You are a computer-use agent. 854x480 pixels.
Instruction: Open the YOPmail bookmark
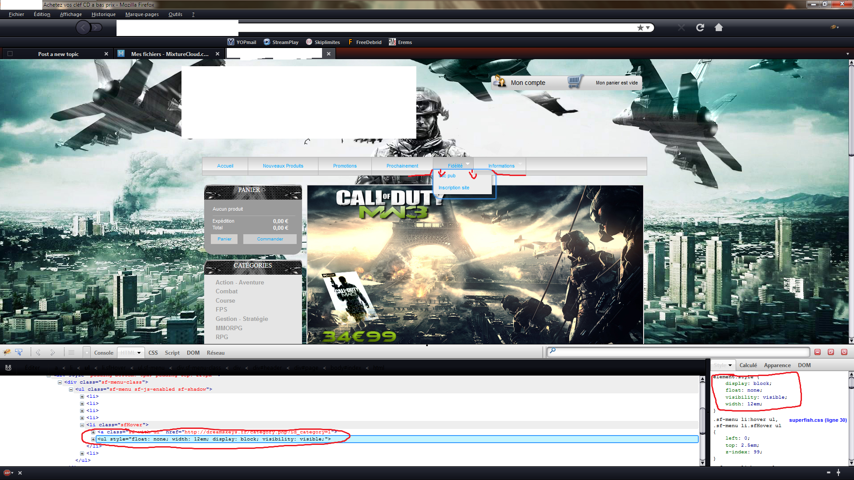[242, 42]
